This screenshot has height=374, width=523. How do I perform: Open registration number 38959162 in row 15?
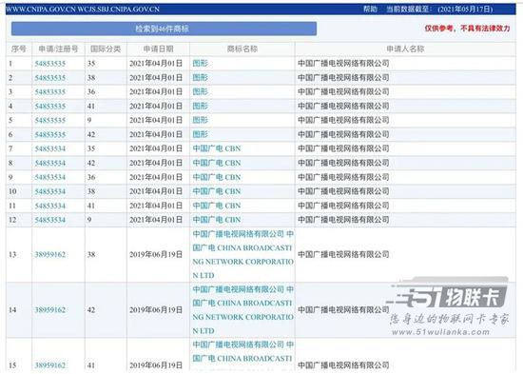50,365
